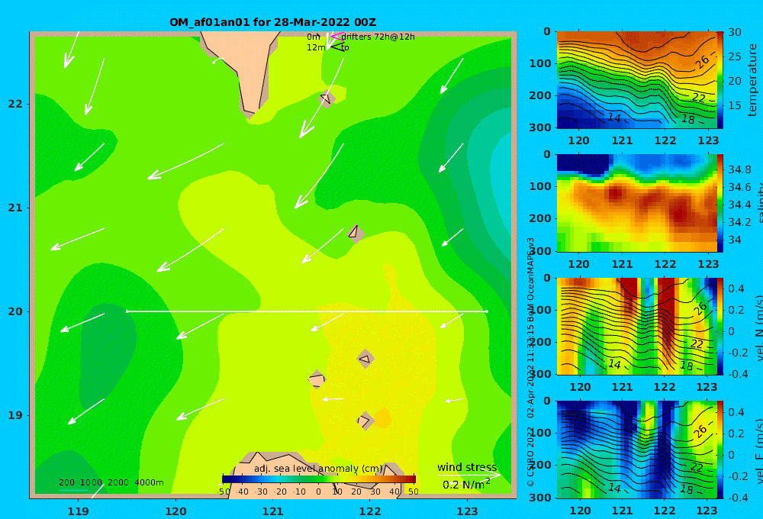Click the '121' longitude tick on main map

(273, 511)
